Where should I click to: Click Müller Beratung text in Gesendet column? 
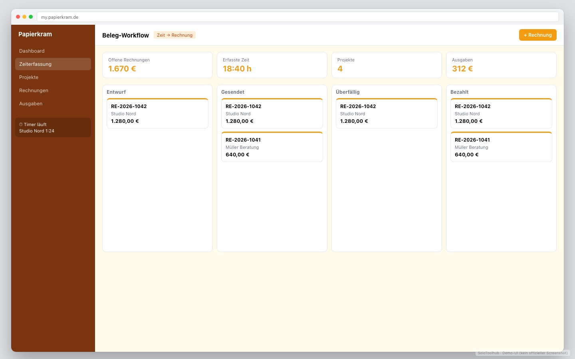242,147
